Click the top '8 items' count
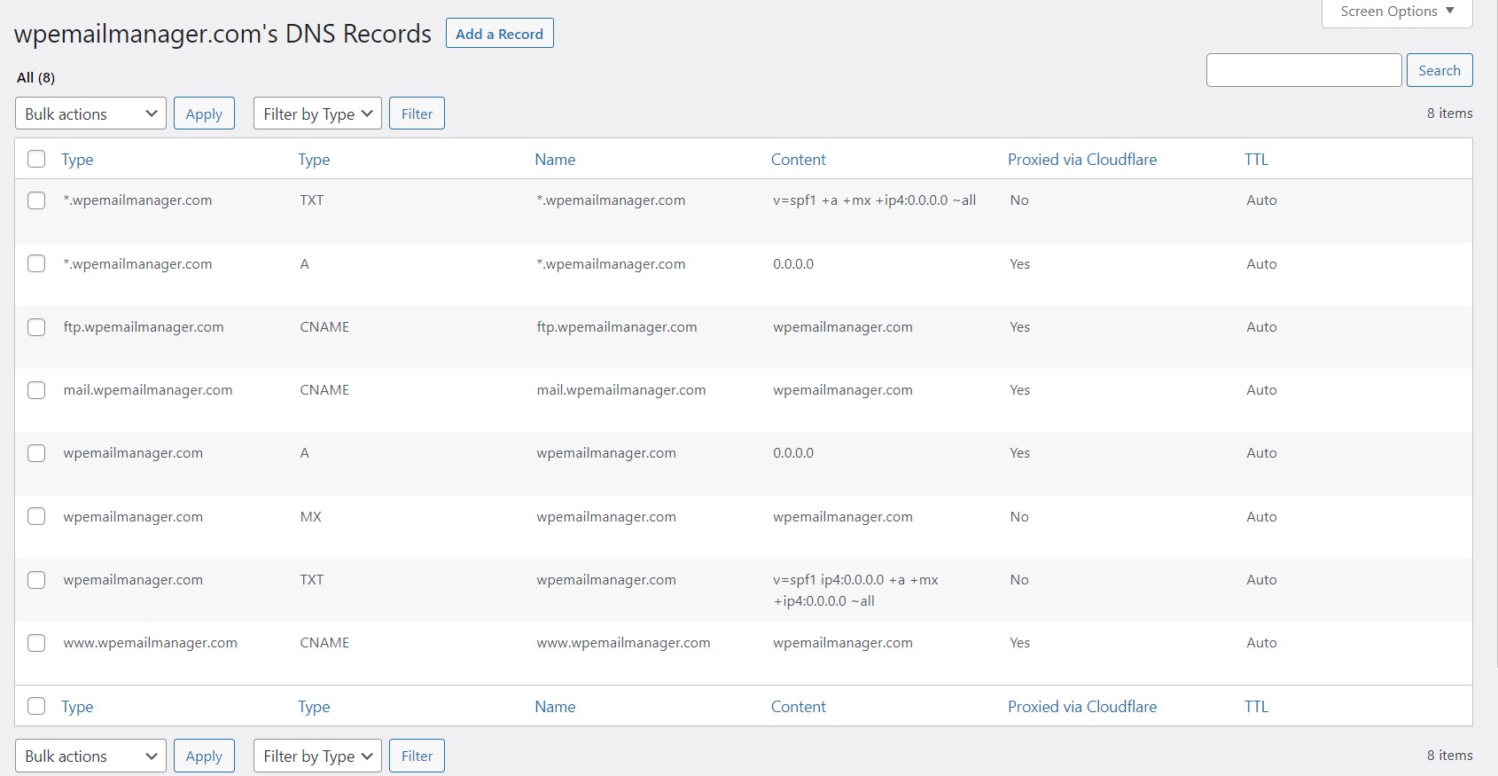This screenshot has height=776, width=1498. (x=1449, y=114)
